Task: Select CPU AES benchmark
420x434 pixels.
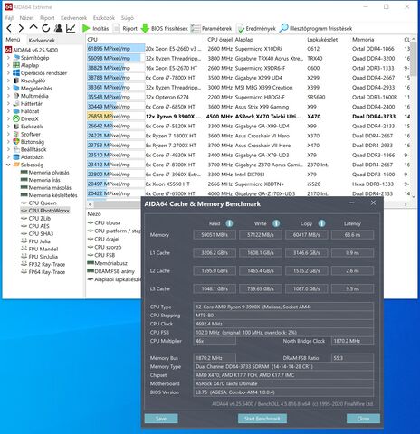Action: 35,226
